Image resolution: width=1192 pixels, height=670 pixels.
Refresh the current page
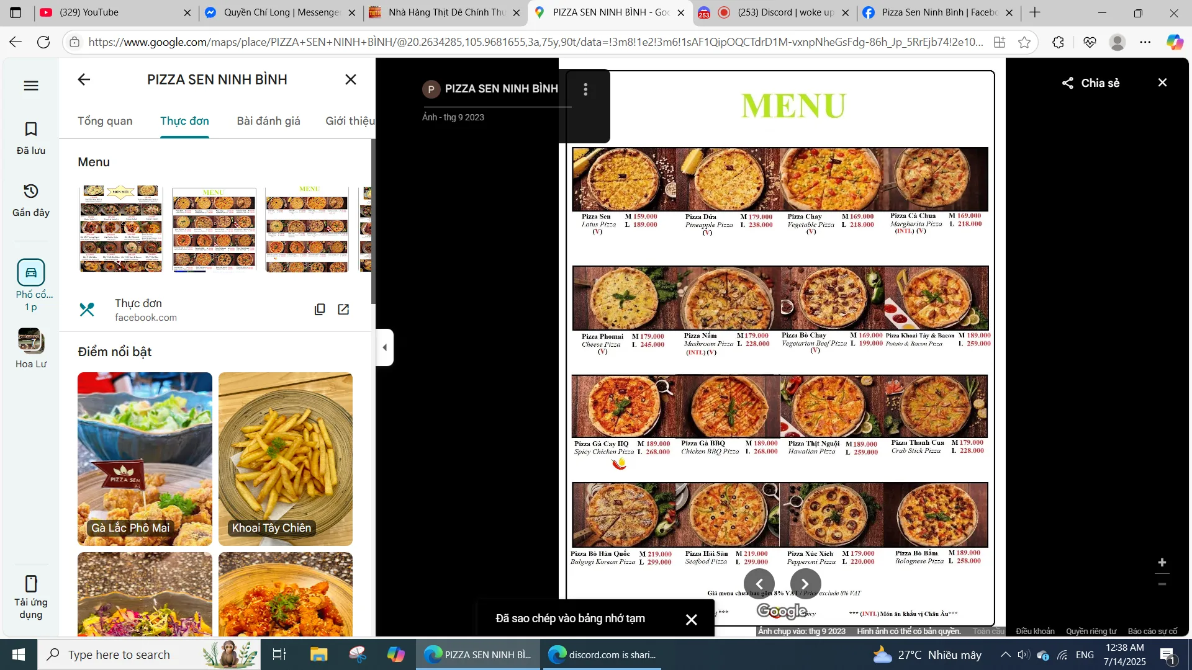coord(43,42)
